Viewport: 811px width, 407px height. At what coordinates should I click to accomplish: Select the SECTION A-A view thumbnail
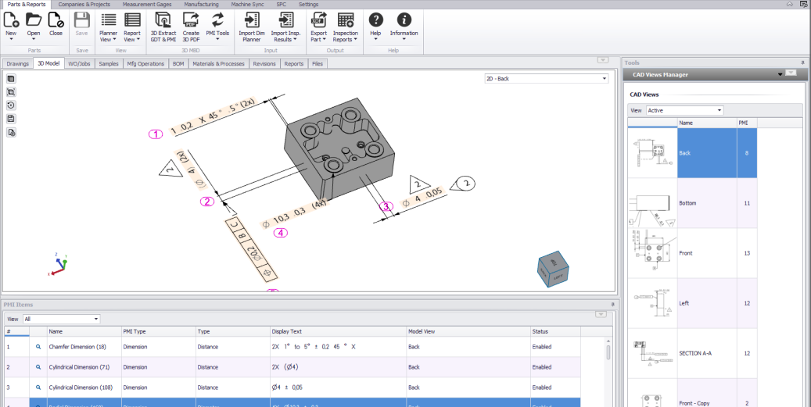pyautogui.click(x=653, y=354)
